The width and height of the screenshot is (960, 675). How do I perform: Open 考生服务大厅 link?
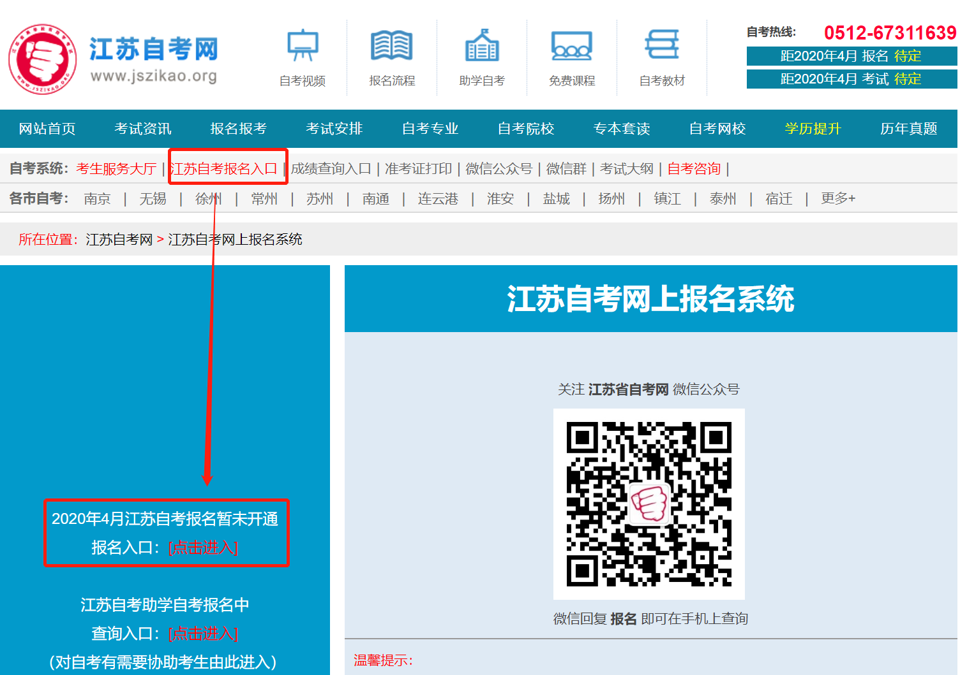(116, 169)
